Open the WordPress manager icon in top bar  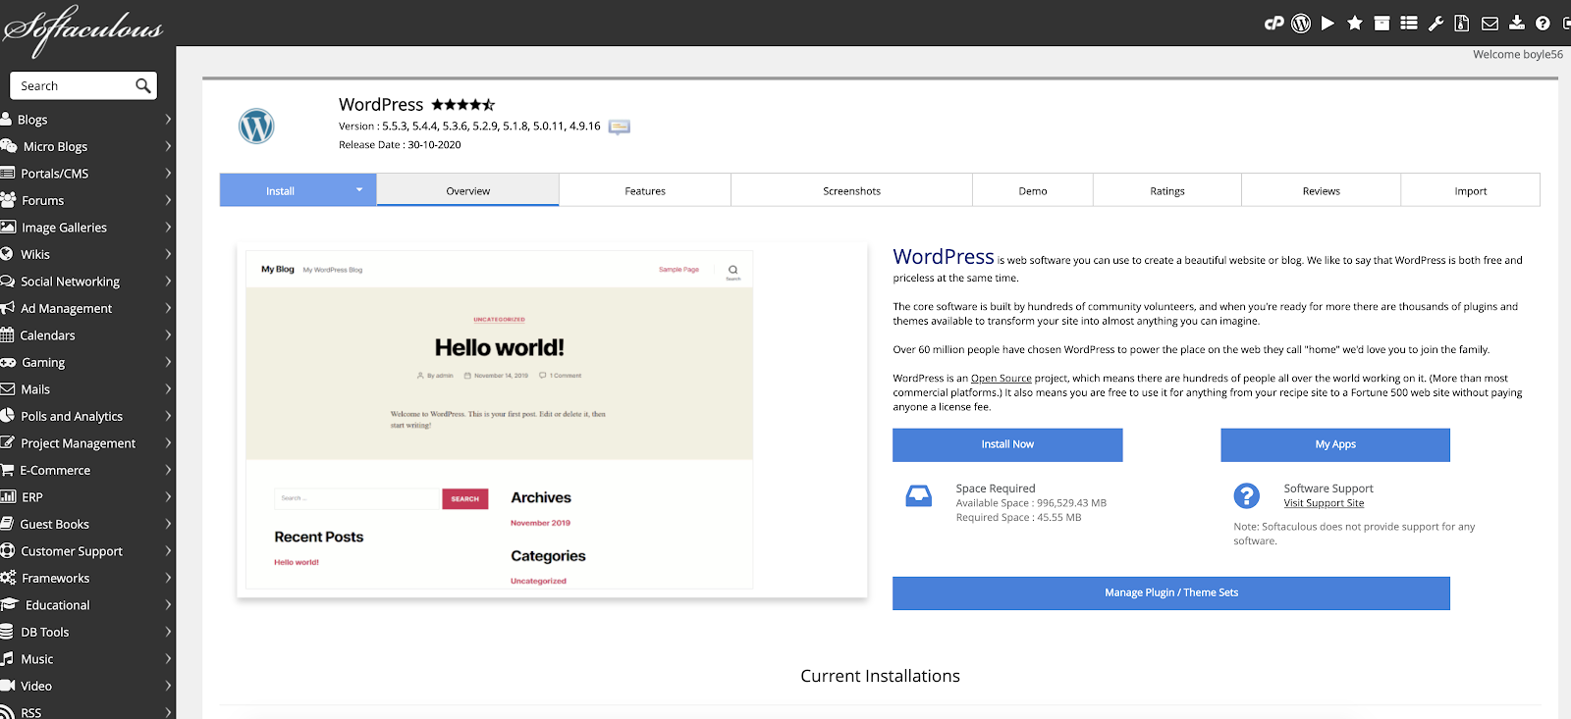[x=1301, y=24]
